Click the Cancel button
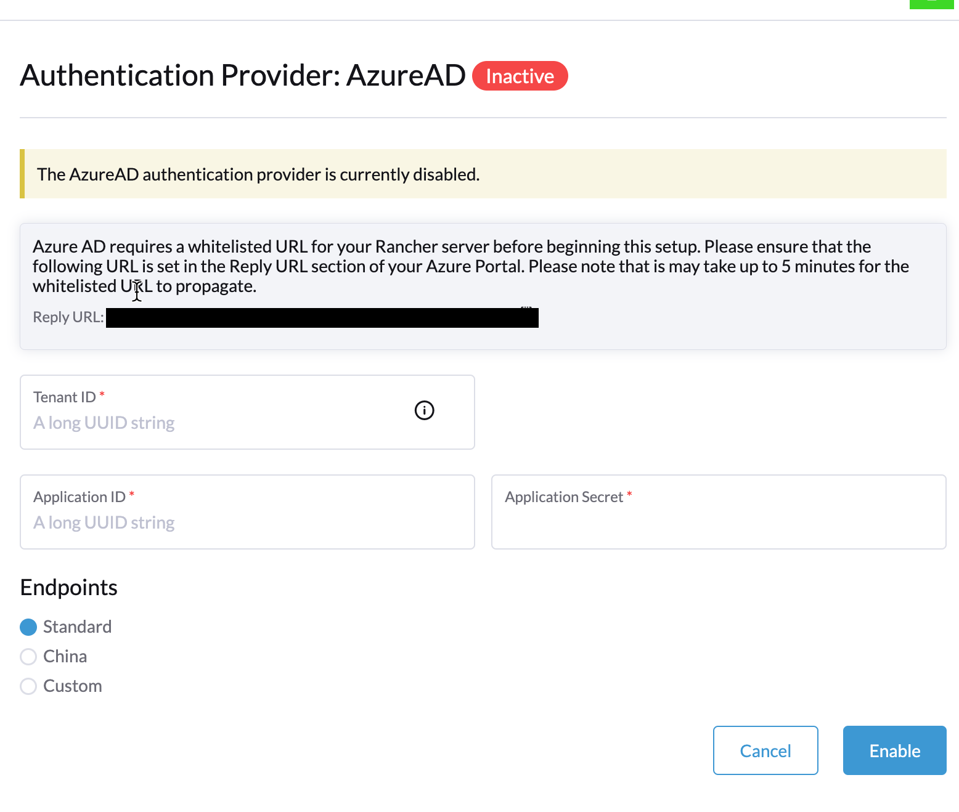The height and width of the screenshot is (812, 959). 765,750
